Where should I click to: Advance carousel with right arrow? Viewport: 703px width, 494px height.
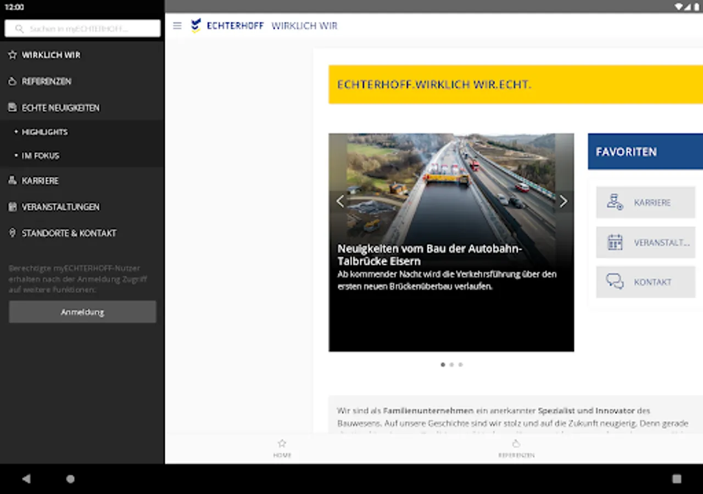point(563,201)
